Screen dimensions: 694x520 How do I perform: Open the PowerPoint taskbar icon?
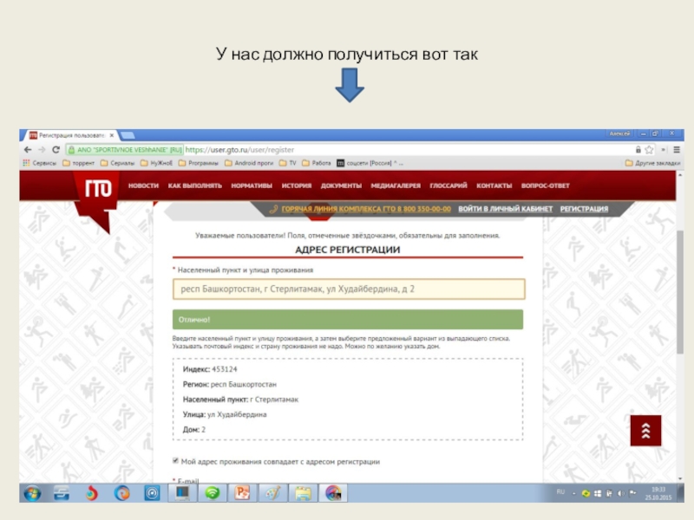coord(242,493)
